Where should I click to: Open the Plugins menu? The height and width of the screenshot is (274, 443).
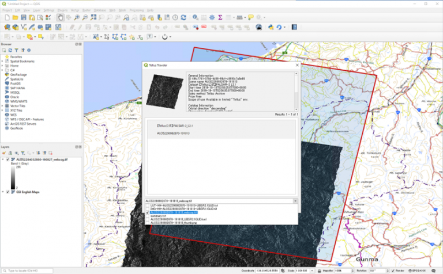click(62, 10)
